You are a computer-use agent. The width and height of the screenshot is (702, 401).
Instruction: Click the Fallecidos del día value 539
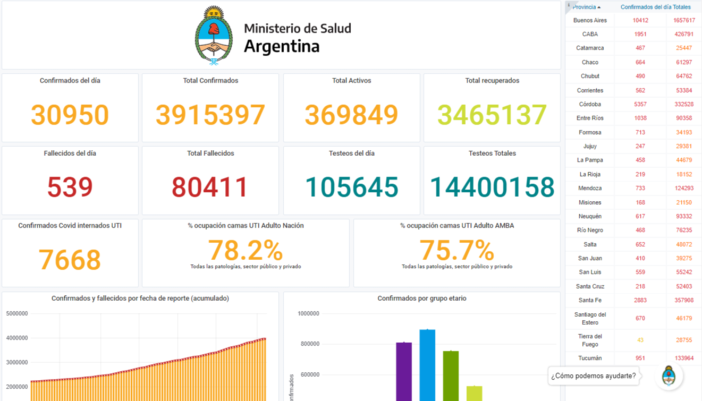click(70, 187)
